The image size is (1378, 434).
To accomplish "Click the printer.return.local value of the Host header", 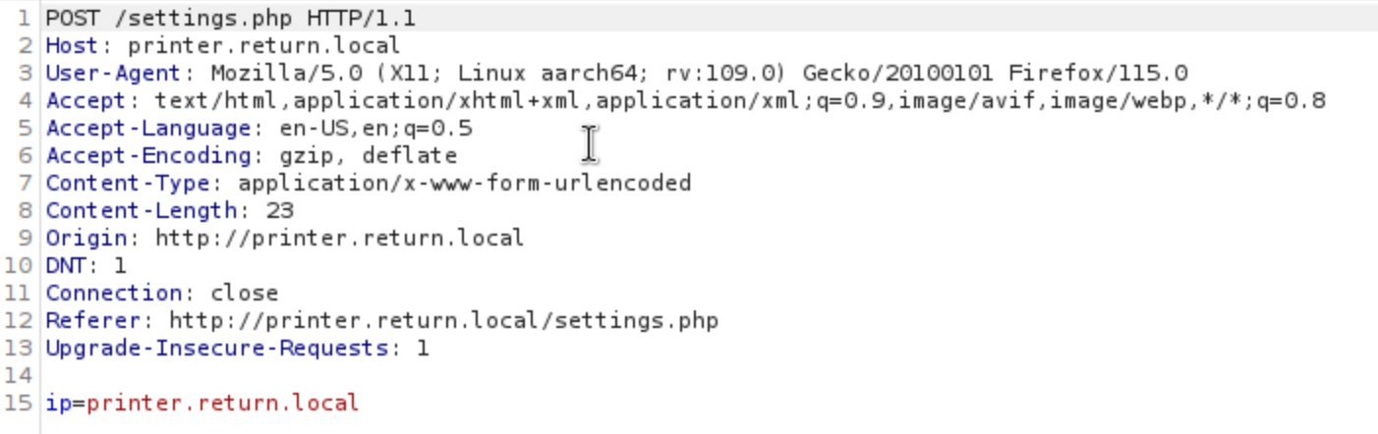I will point(263,45).
